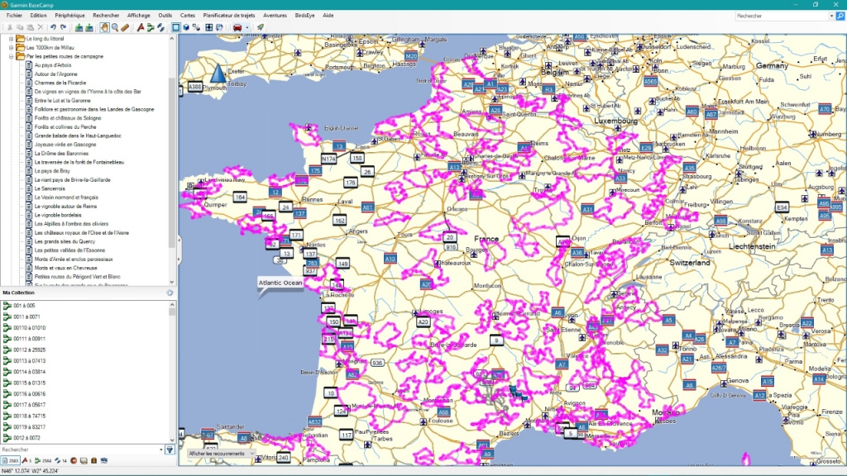Click the 'Atlantic Ocean' map label callout
Viewport: 847px width, 476px height.
click(x=280, y=284)
